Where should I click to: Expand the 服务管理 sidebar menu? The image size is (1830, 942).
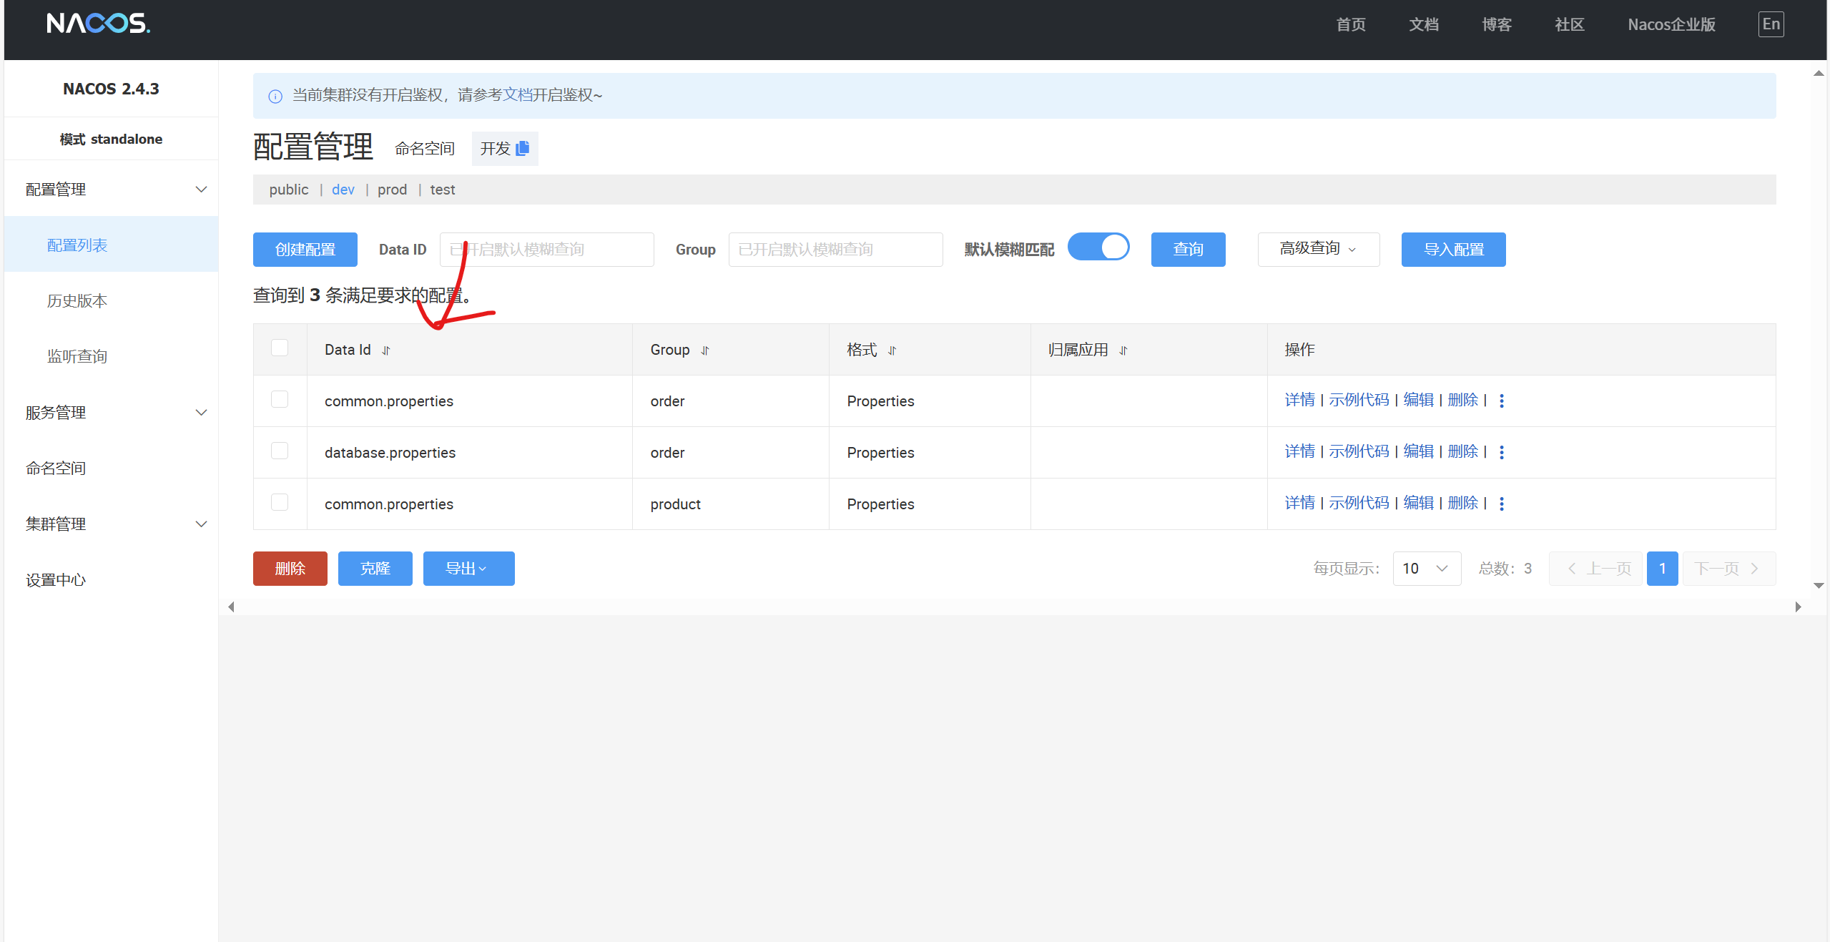tap(111, 413)
